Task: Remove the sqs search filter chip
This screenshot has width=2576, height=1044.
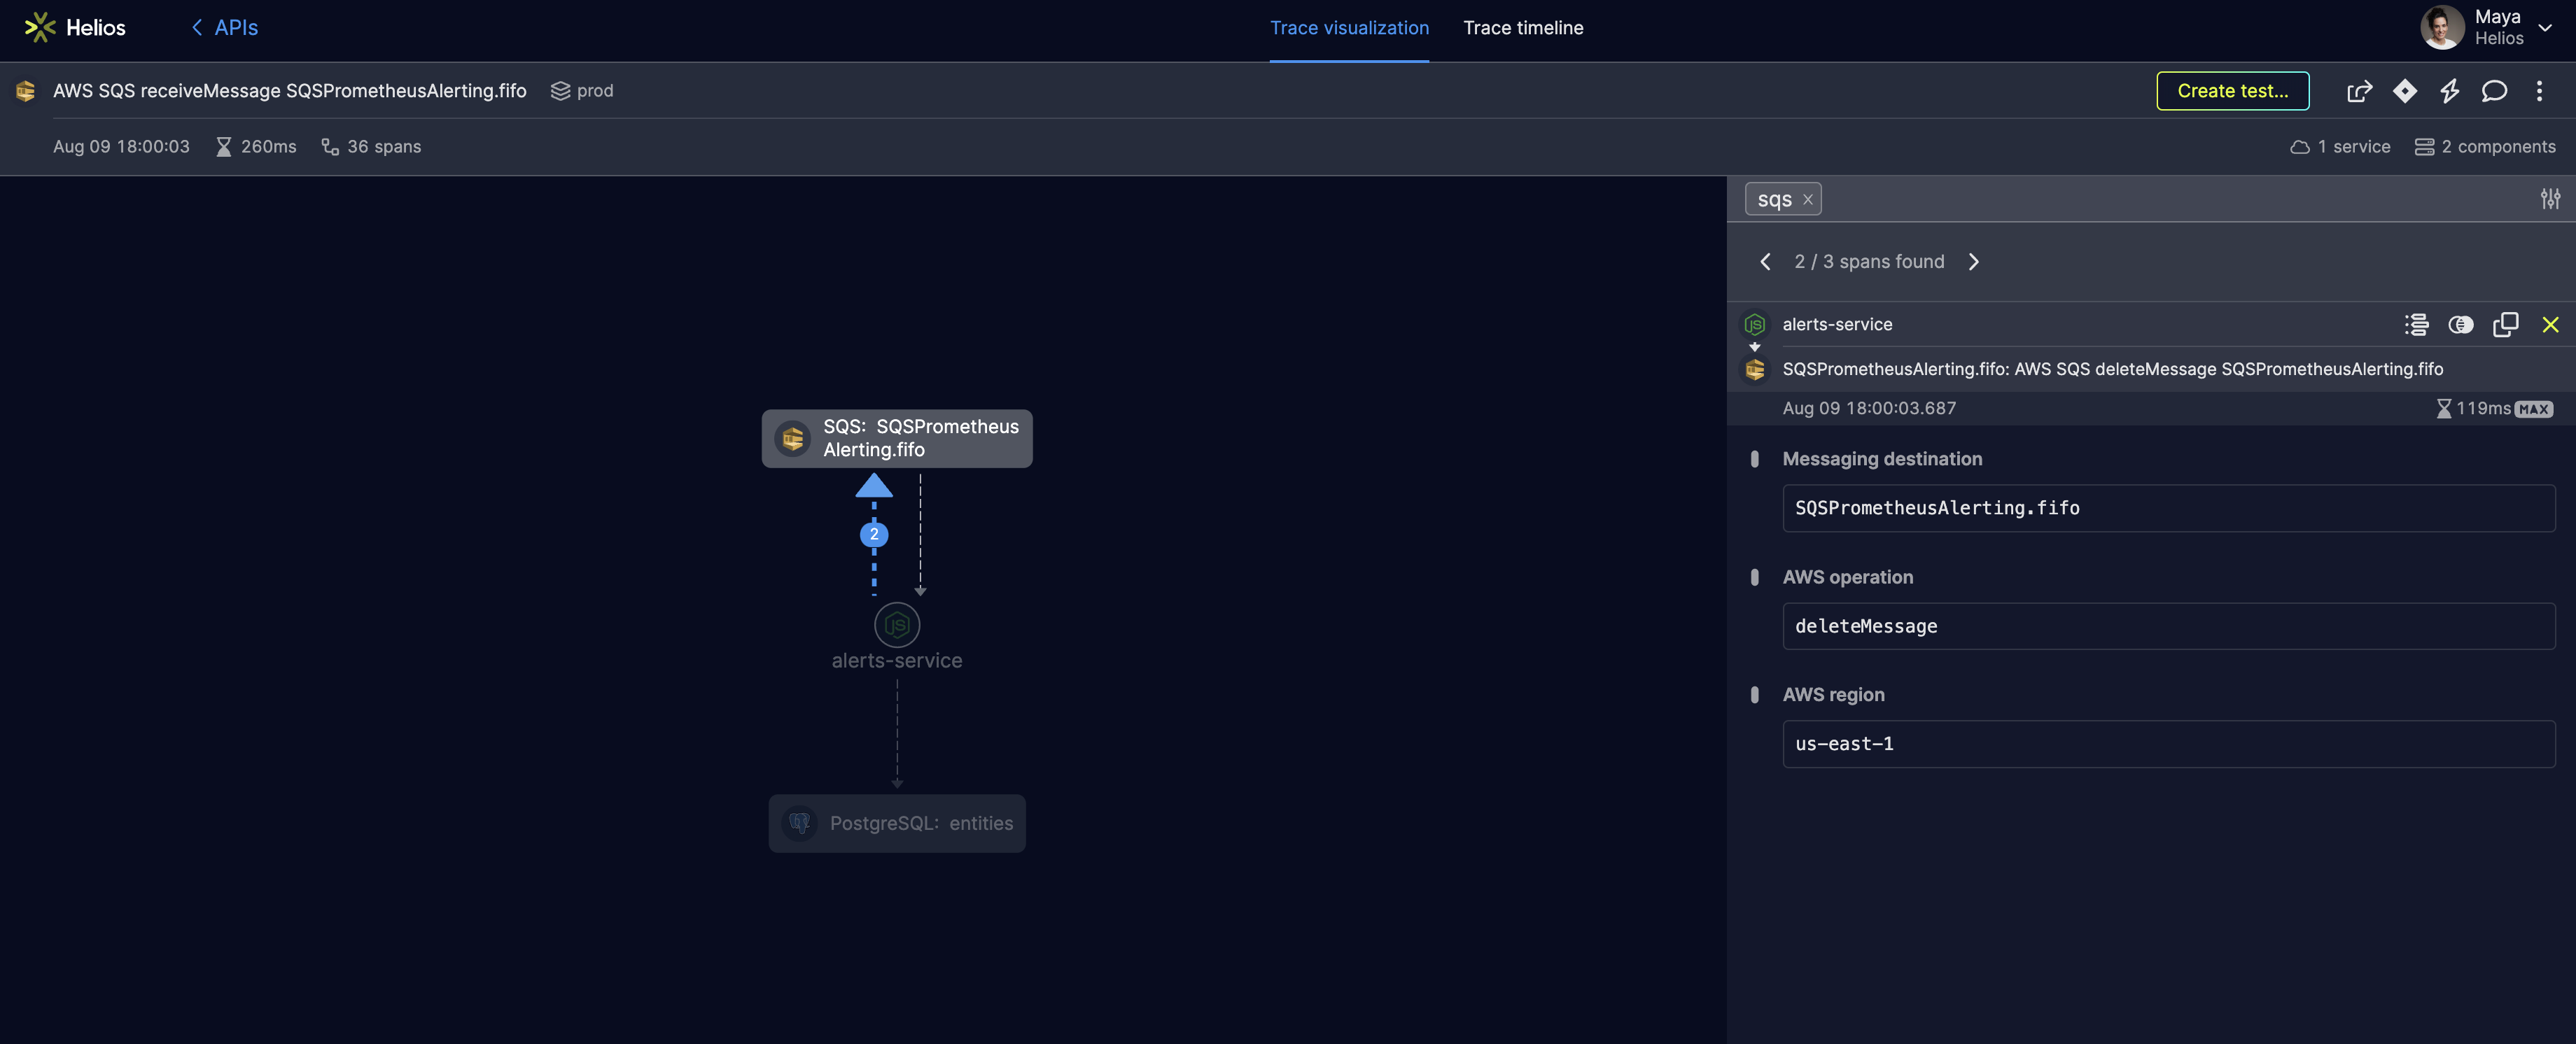Action: click(x=1807, y=200)
